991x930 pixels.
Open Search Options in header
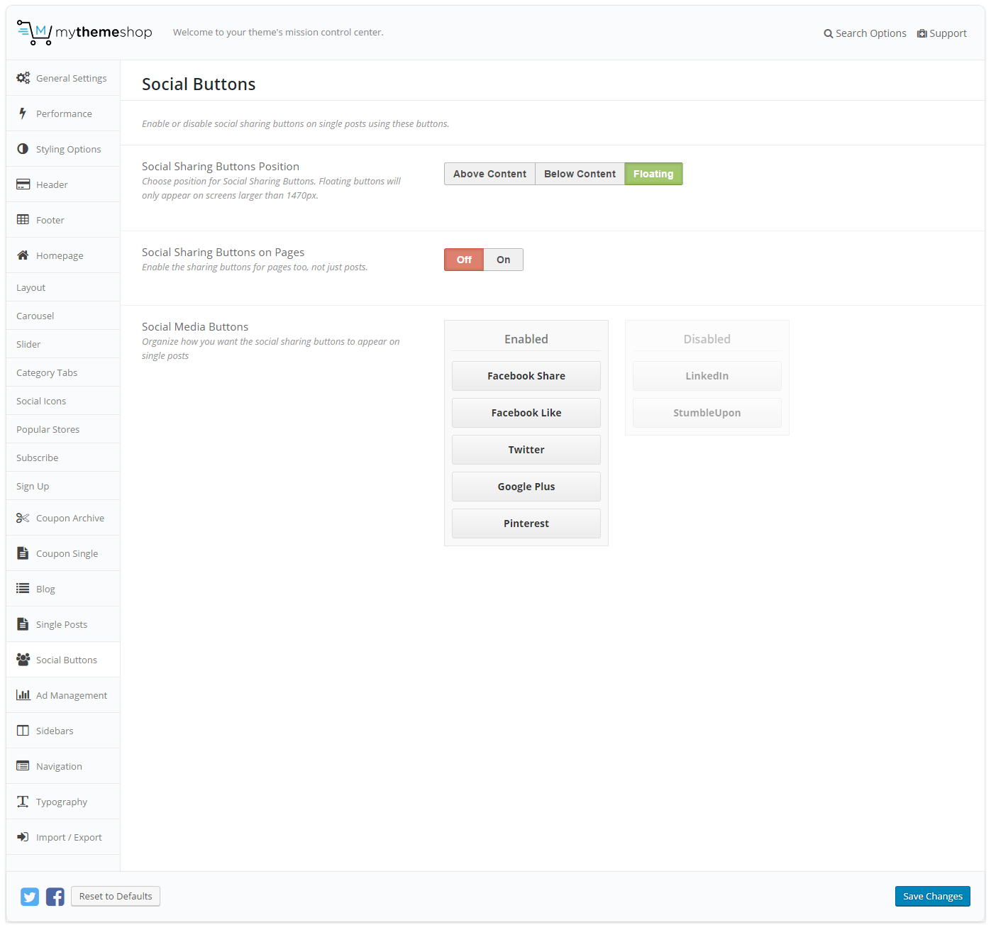pyautogui.click(x=865, y=33)
